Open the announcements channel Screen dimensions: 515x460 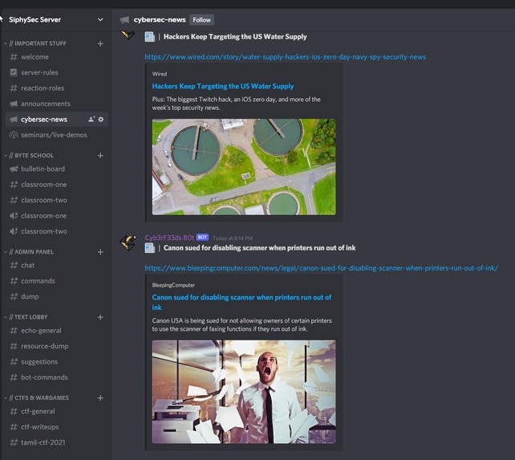[56, 104]
